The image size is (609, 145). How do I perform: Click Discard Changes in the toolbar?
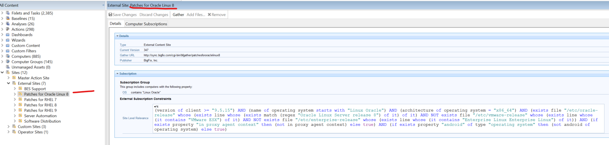click(x=154, y=15)
